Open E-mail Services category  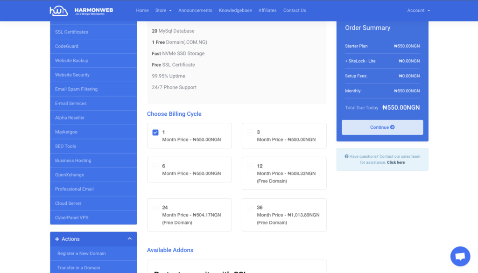point(93,104)
